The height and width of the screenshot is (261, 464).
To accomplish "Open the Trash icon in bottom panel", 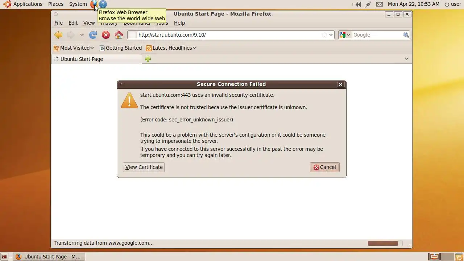I will click(459, 257).
